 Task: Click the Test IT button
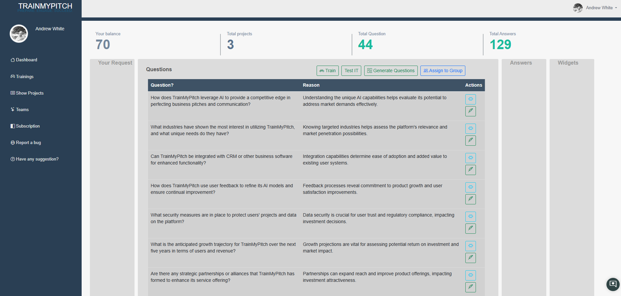click(351, 71)
